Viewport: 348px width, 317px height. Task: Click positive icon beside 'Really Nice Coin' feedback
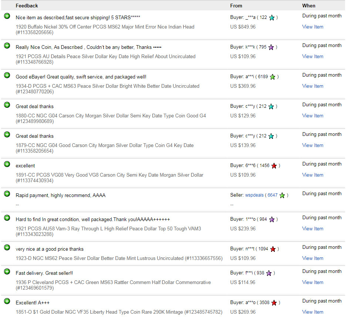[x=7, y=46]
